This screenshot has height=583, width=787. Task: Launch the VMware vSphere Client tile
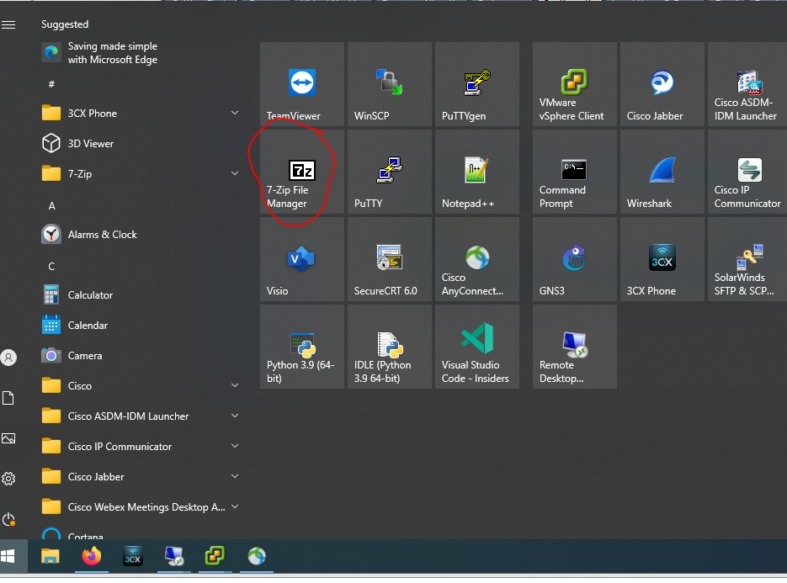574,83
